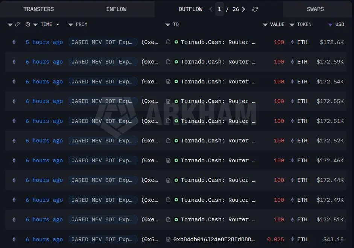Screen dimensions: 354x248
Task: Click the $172.44K USD value
Action: [330, 180]
